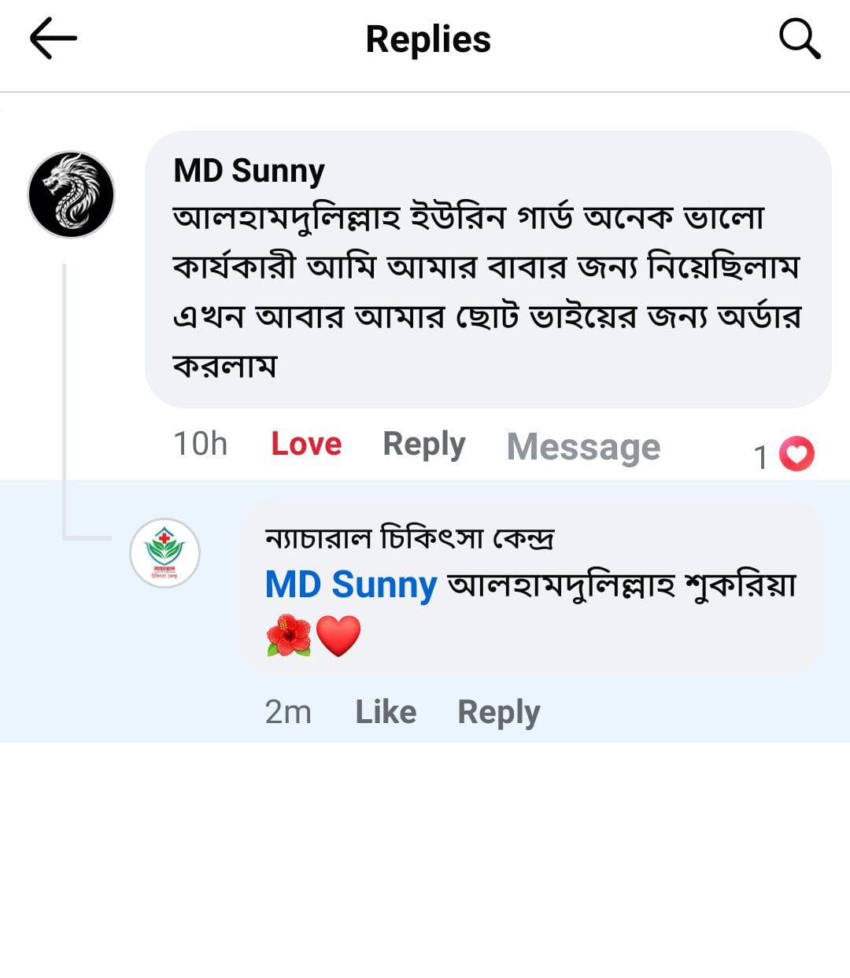The height and width of the screenshot is (978, 850).
Task: View reactions via the red heart badge
Action: pos(796,454)
